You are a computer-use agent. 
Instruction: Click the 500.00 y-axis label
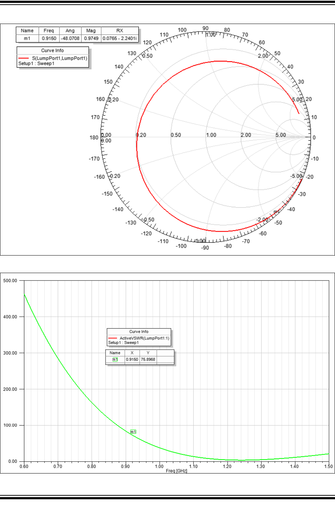[x=10, y=281]
